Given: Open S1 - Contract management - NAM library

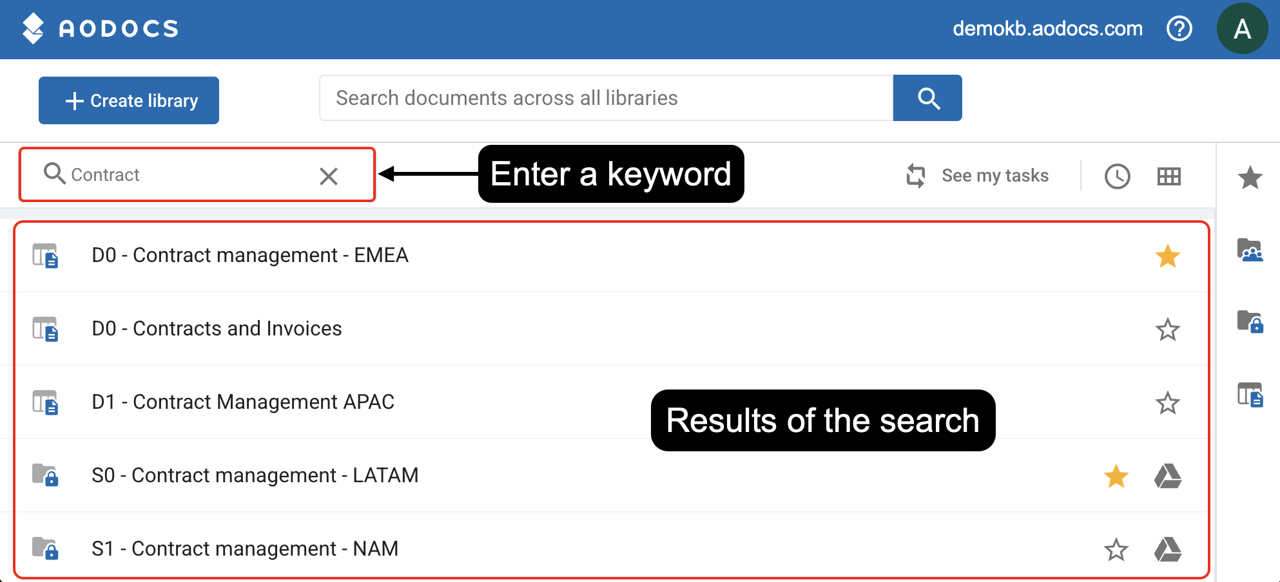Looking at the screenshot, I should tap(245, 549).
